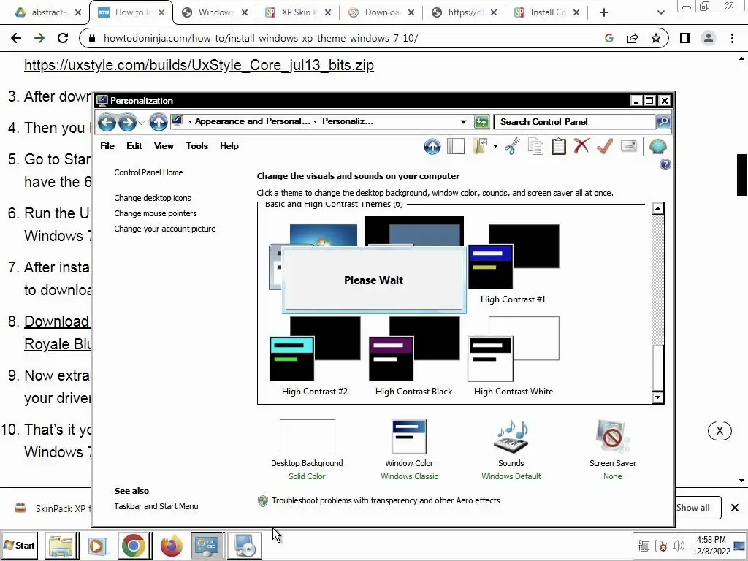Viewport: 748px width, 561px height.
Task: Click the clipboard Paste toolbar icon
Action: [x=558, y=146]
